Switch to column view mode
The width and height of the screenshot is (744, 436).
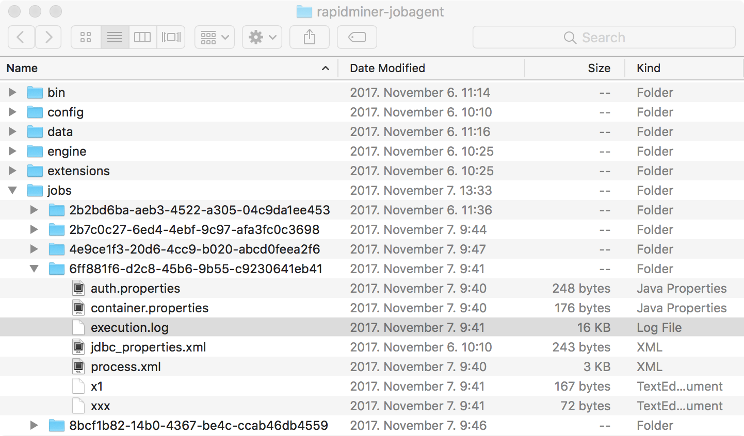[142, 37]
